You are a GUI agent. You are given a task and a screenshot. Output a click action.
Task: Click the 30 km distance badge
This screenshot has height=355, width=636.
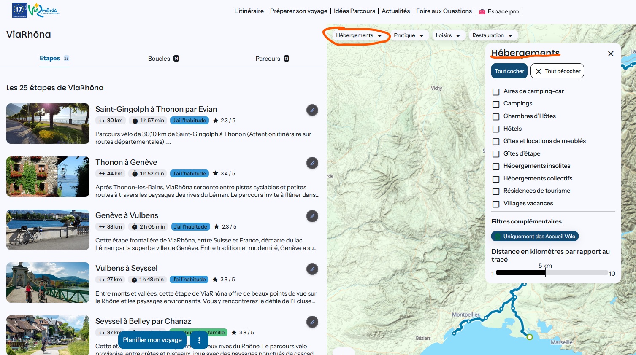pyautogui.click(x=111, y=121)
